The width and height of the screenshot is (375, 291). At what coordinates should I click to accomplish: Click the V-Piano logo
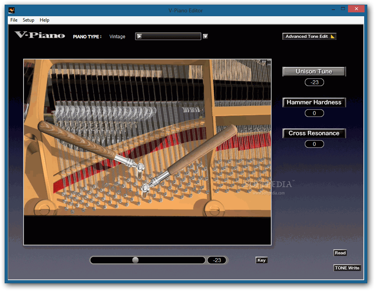point(40,35)
